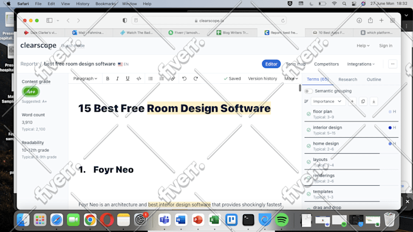The height and width of the screenshot is (232, 413).
Task: Click the Foyr Neo heading text
Action: [x=113, y=169]
